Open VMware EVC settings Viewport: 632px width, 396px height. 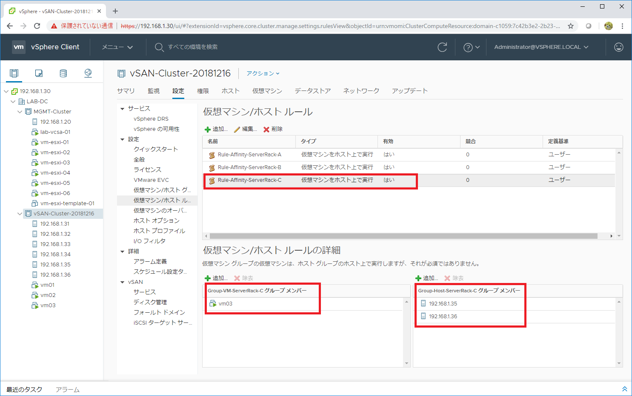(x=151, y=180)
